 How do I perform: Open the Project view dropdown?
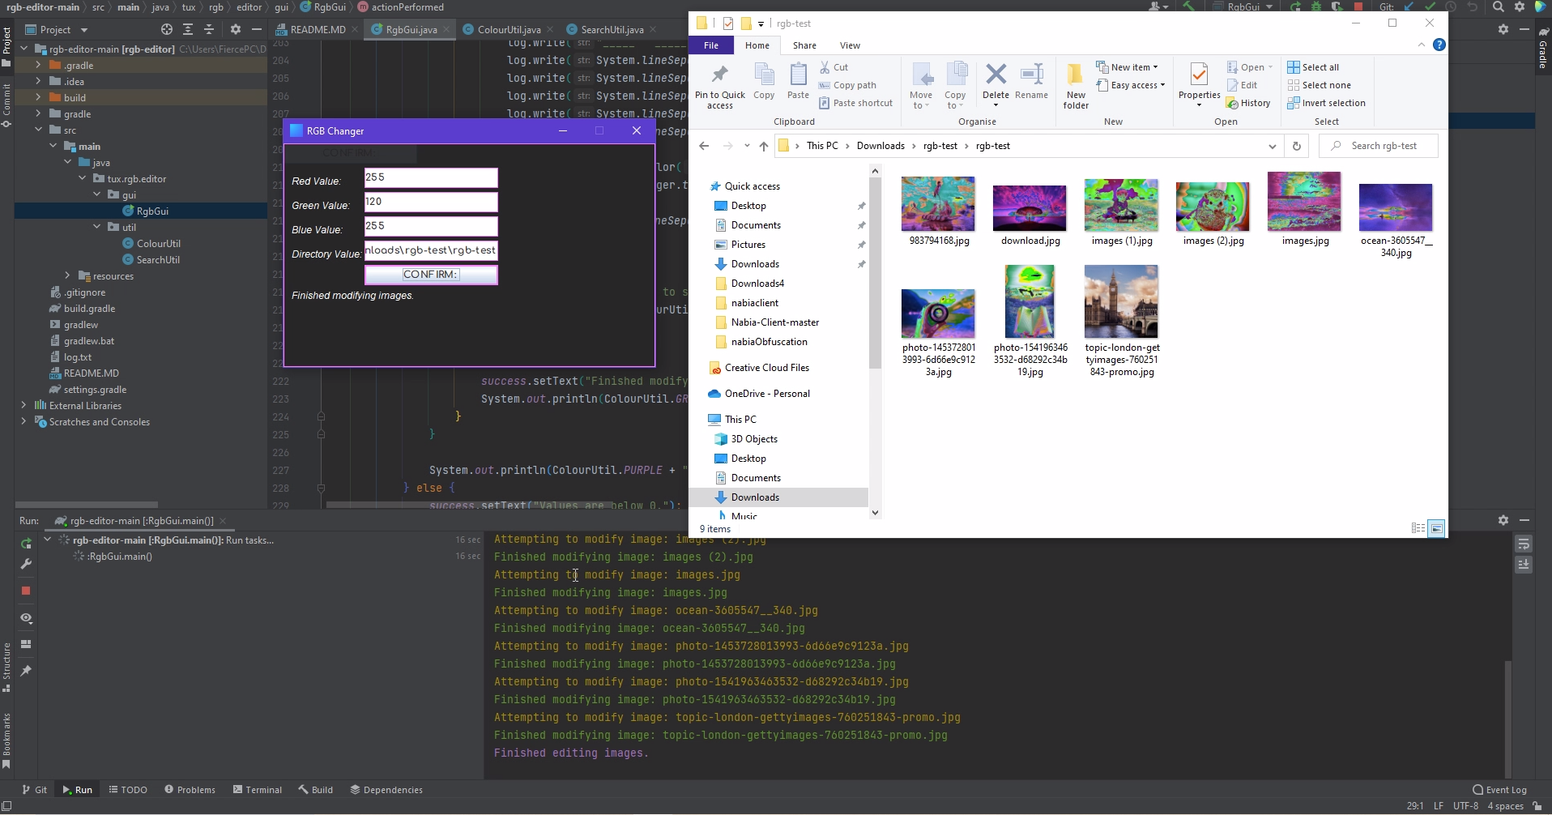coord(84,30)
